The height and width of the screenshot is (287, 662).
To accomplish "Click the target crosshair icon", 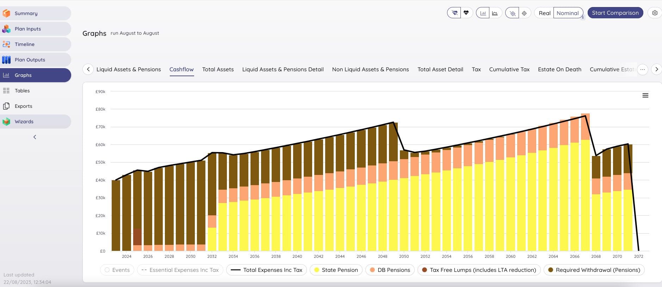I will 524,13.
